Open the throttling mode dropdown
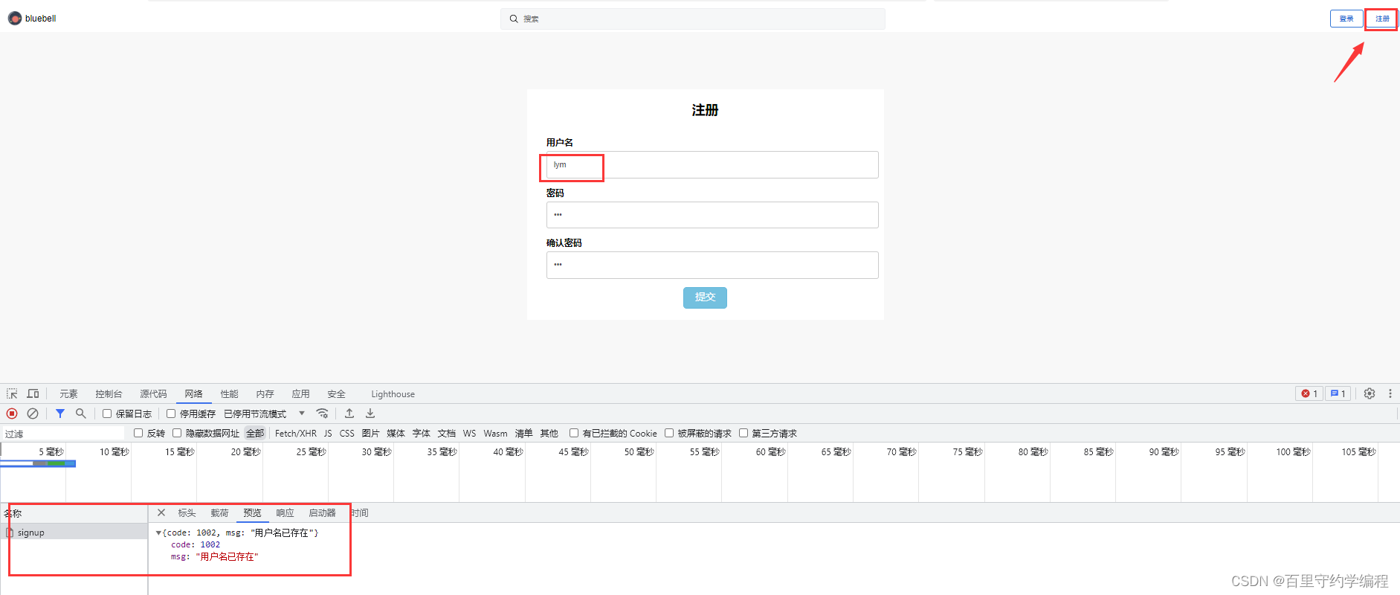Screen dimensions: 1400x595 [x=265, y=414]
